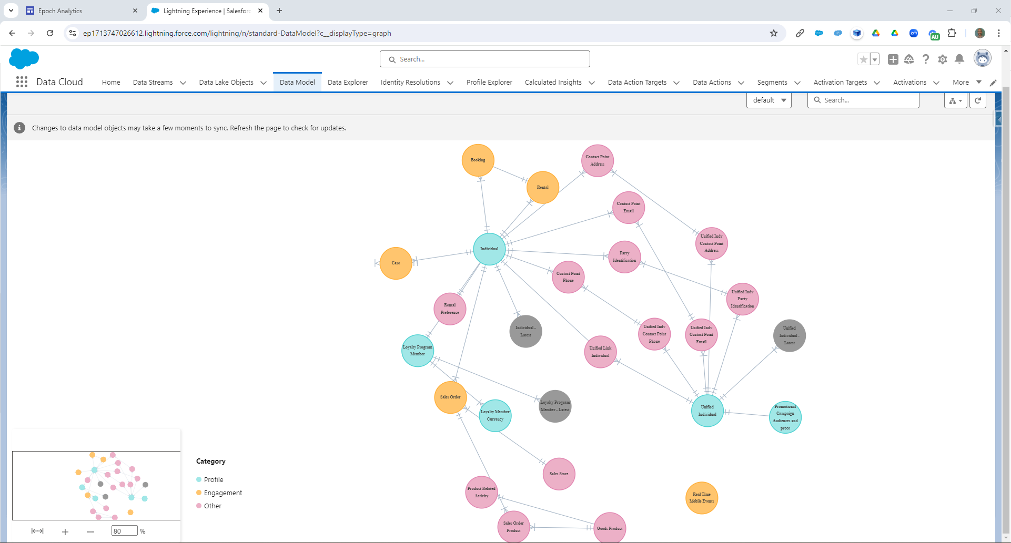Select the Loyalty Program Member node
This screenshot has width=1011, height=543.
pyautogui.click(x=418, y=351)
